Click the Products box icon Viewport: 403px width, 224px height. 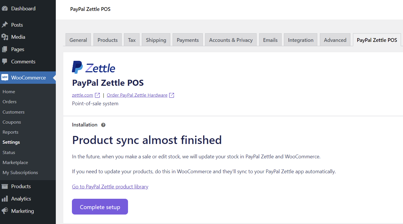pyautogui.click(x=5, y=186)
